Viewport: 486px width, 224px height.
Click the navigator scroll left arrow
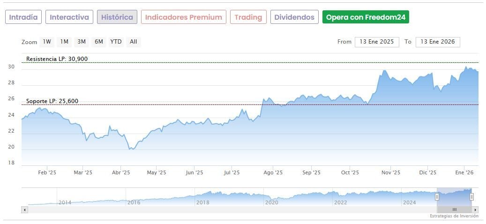24,209
